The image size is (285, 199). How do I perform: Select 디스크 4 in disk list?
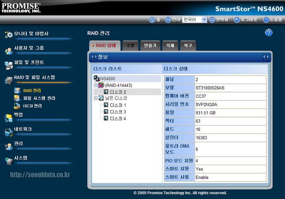click(118, 119)
